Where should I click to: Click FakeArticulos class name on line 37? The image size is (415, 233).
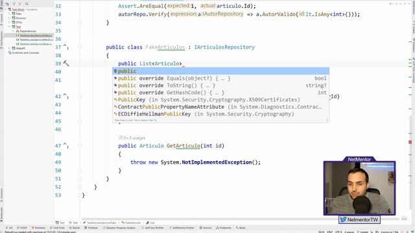165,47
